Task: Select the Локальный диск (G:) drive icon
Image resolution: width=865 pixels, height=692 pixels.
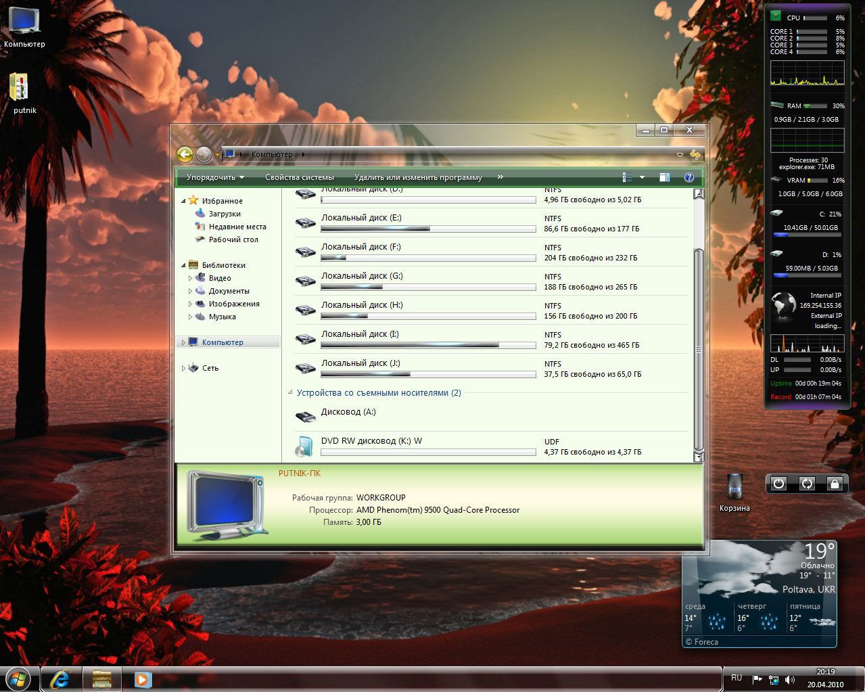Action: (x=306, y=281)
